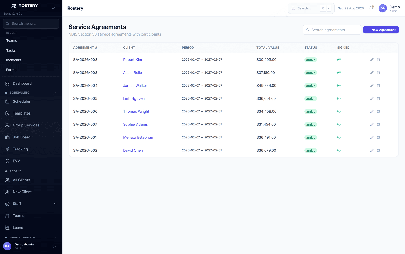Open client James Walker's link
The height and width of the screenshot is (254, 405).
point(135,86)
